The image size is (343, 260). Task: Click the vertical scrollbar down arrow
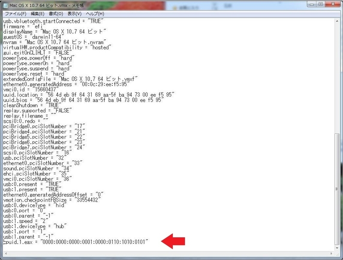(337, 248)
